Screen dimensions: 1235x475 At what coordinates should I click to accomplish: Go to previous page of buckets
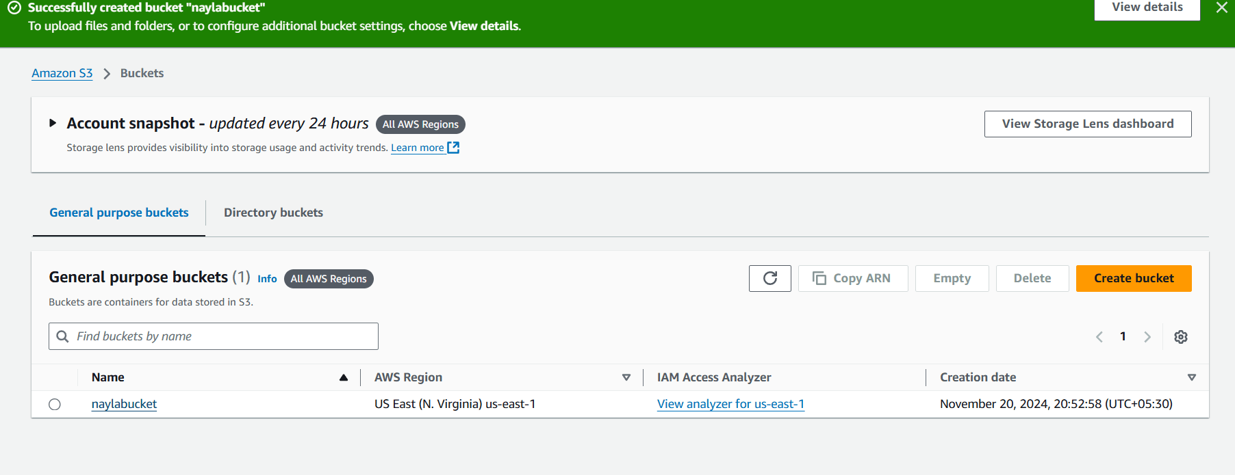point(1099,336)
